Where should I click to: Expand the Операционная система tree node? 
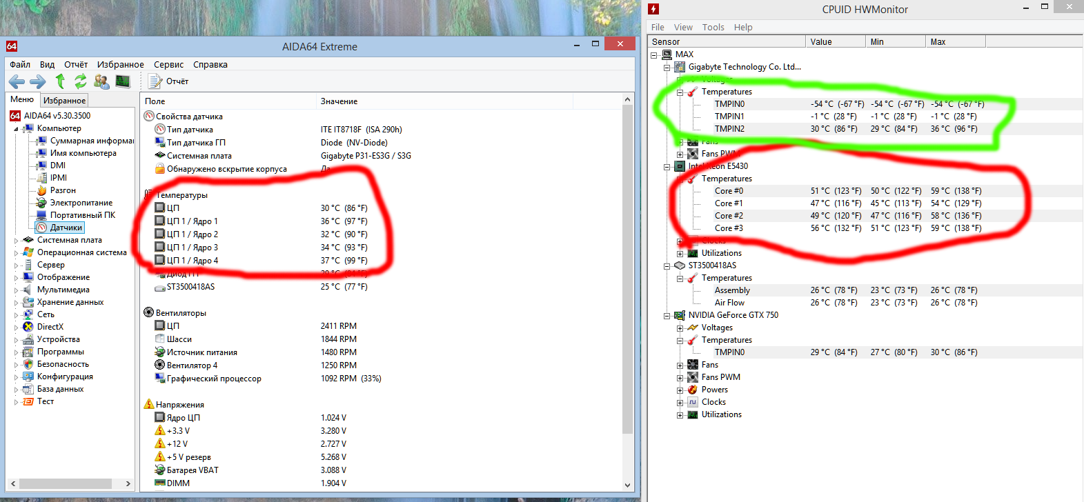(16, 252)
